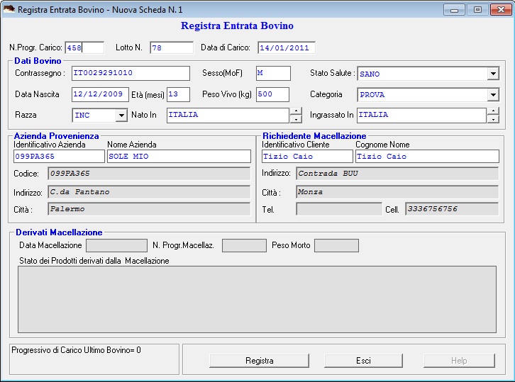Click the Data Macellazione field
This screenshot has height=382, width=515.
116,245
